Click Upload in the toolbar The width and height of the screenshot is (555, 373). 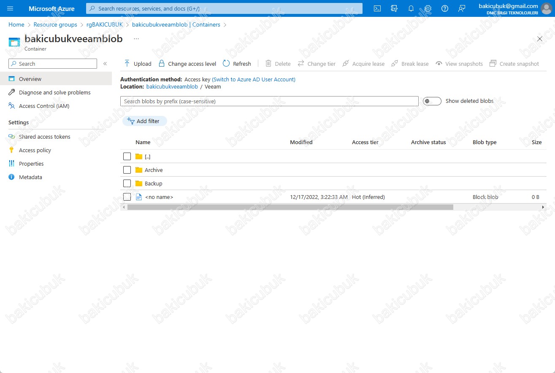pos(138,64)
